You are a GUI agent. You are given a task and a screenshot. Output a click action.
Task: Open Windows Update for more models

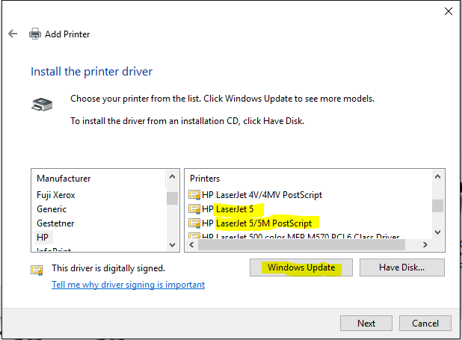301,268
